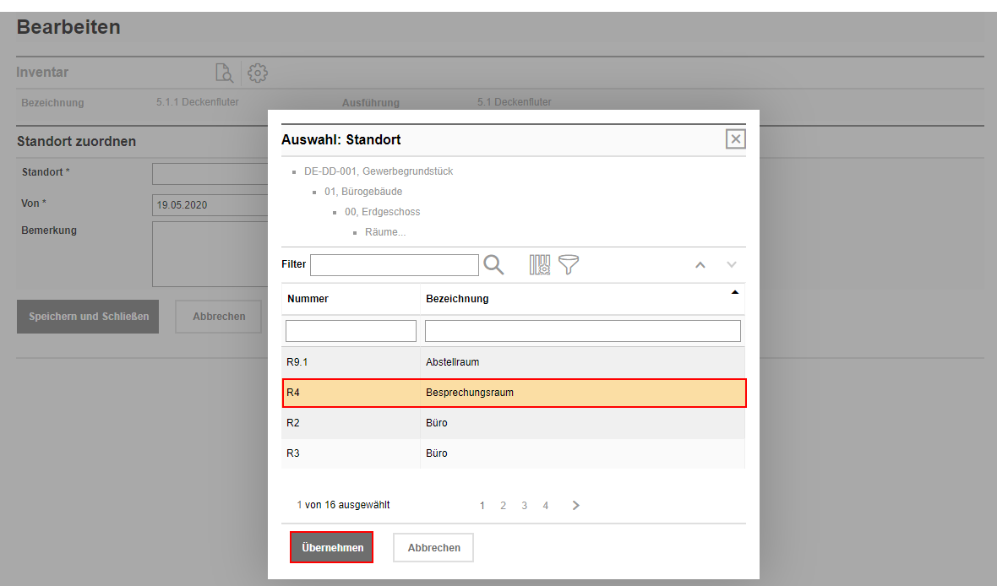Click the search magnifier icon beside Filter
The height and width of the screenshot is (586, 997).
click(493, 265)
